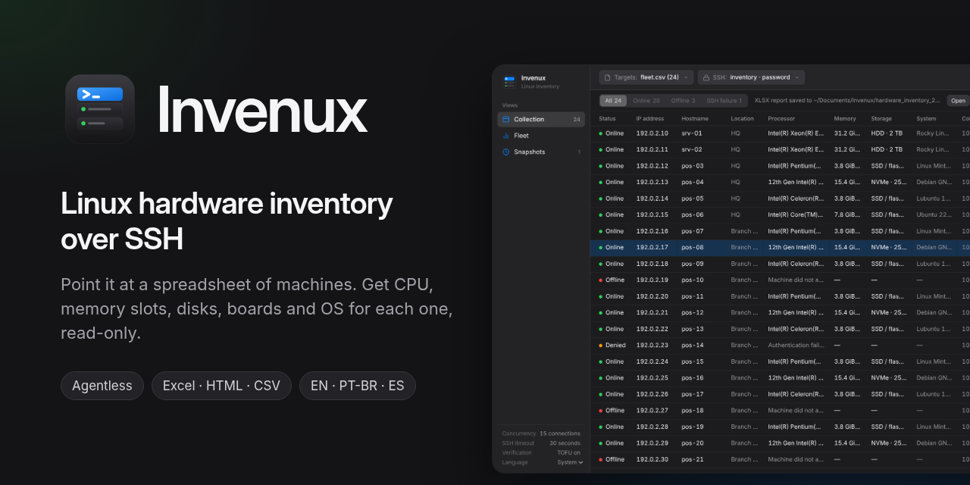Click the Excel · HTML · CSV tag pill

pyautogui.click(x=221, y=386)
